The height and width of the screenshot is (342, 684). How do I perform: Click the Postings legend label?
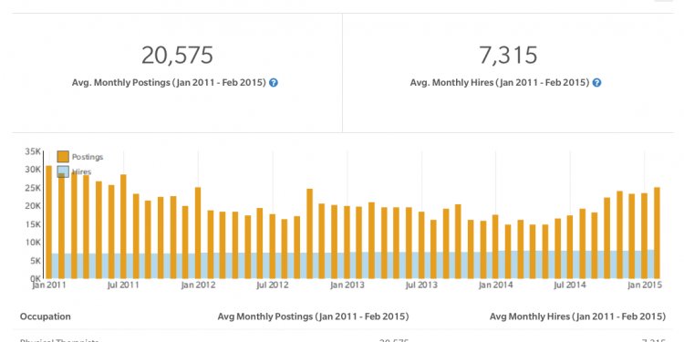(88, 157)
